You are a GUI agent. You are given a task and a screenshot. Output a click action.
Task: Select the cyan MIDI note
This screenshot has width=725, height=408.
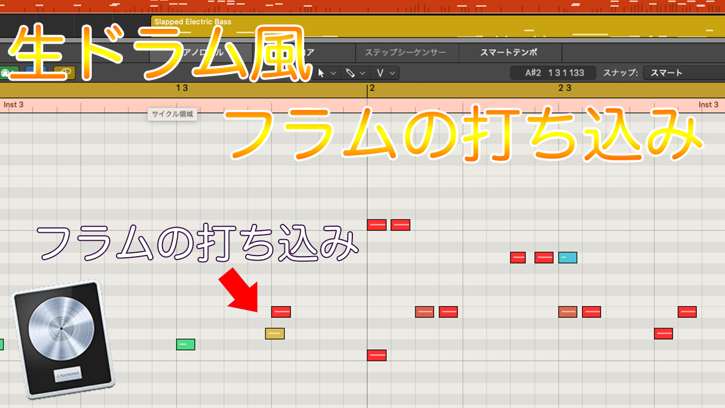(x=568, y=258)
